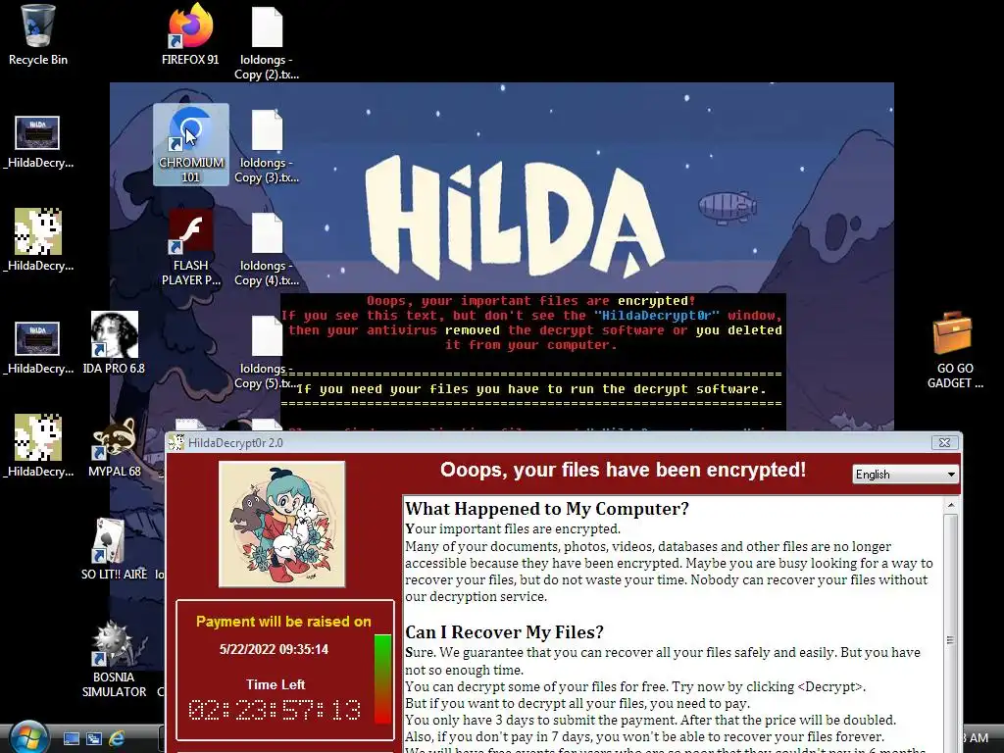Viewport: 1004px width, 753px height.
Task: Select the CHROMIUM 101 desktop shortcut
Action: pyautogui.click(x=191, y=145)
